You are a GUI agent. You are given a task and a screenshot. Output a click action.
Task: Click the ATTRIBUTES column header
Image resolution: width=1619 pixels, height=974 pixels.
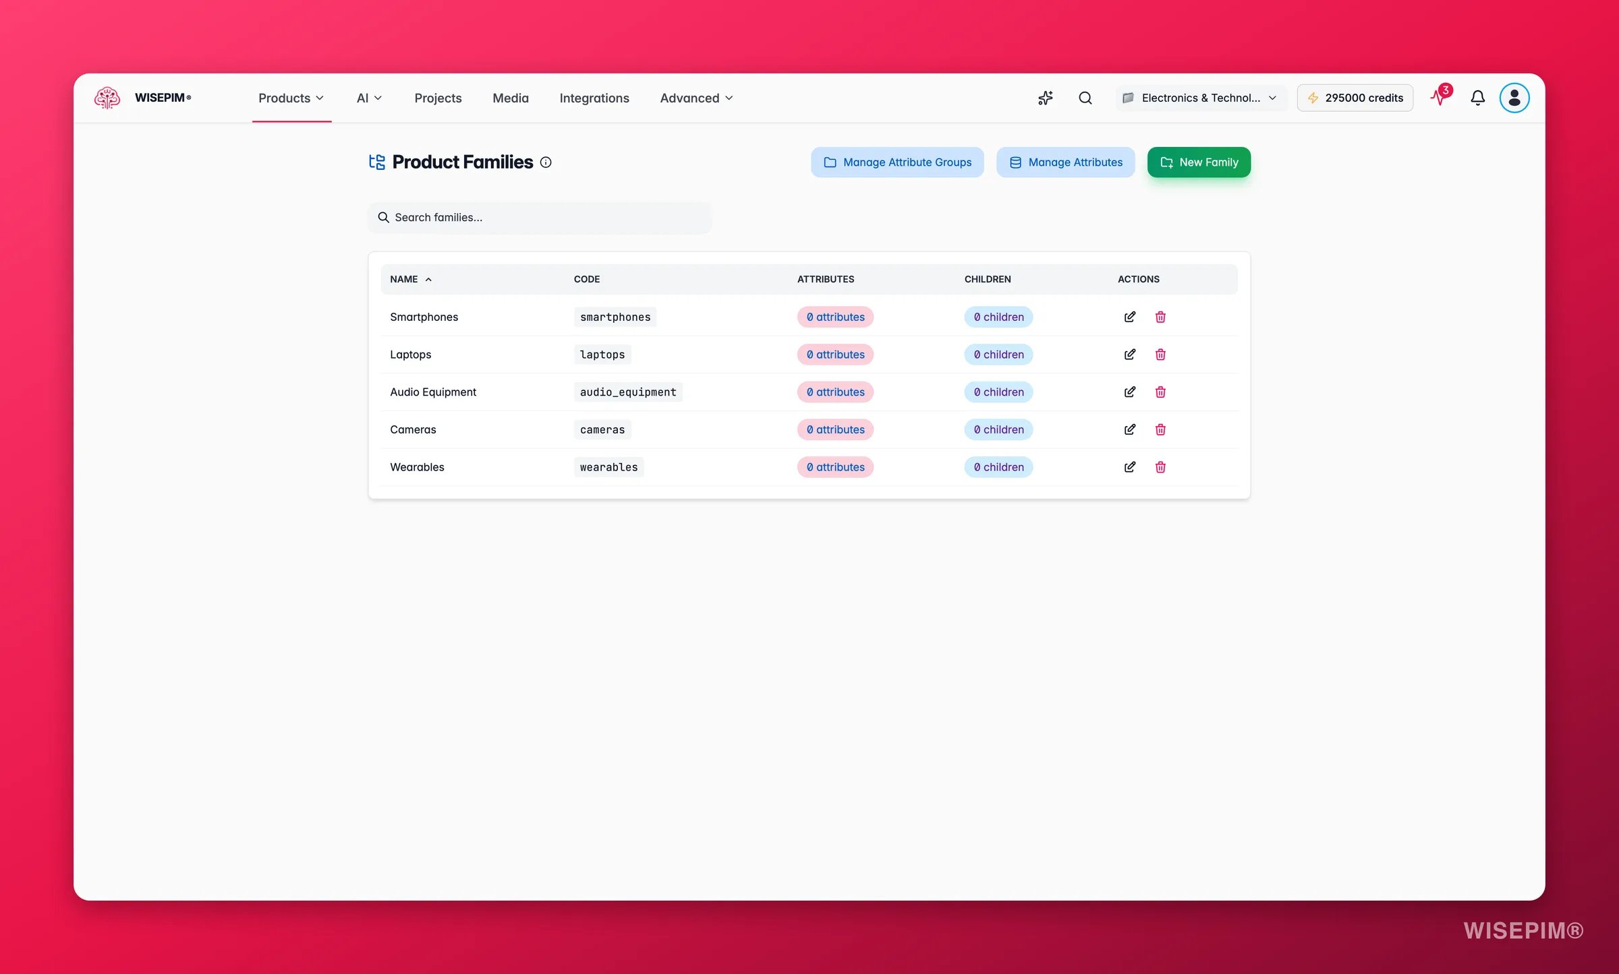(826, 279)
